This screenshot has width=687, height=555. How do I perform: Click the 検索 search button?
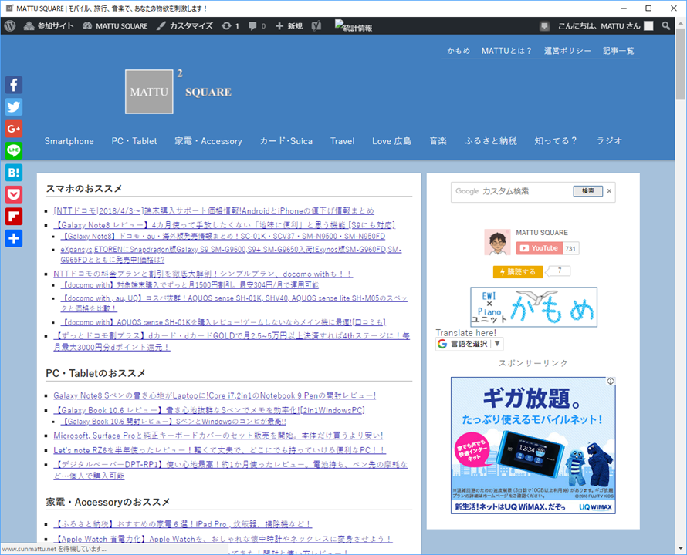click(x=587, y=191)
